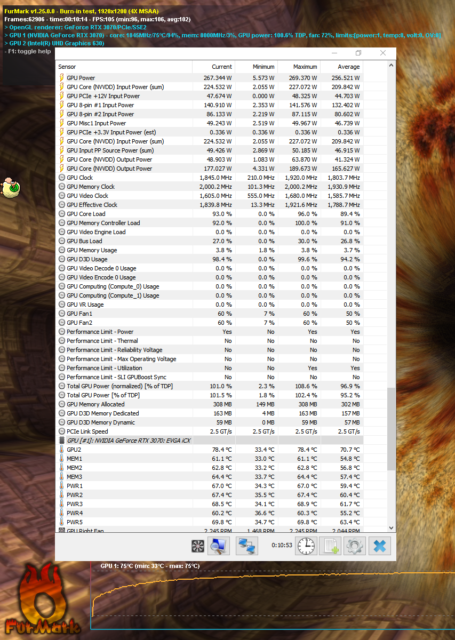Select the Total GPU Power (normalized) row
455x640 pixels.
click(210, 386)
